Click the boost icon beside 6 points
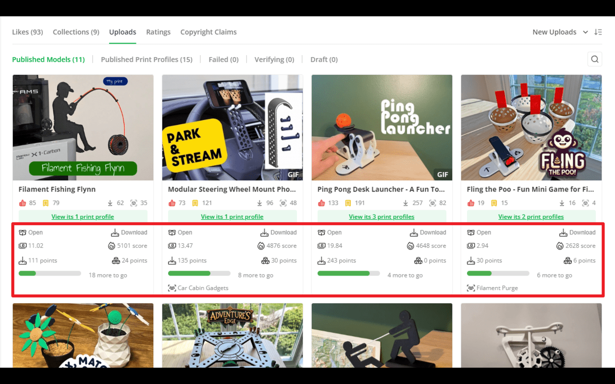This screenshot has width=615, height=384. point(568,261)
